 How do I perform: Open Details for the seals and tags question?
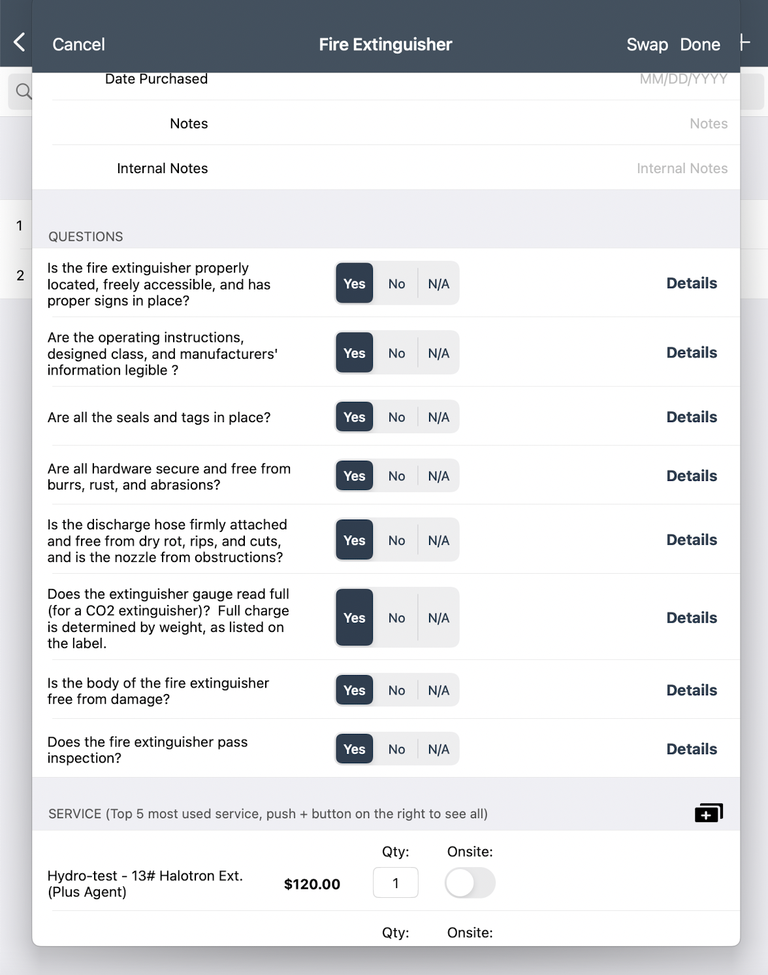click(x=691, y=416)
